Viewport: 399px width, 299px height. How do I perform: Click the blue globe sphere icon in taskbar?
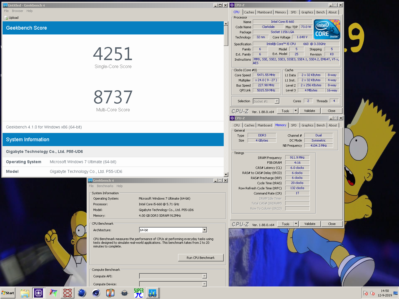82,293
